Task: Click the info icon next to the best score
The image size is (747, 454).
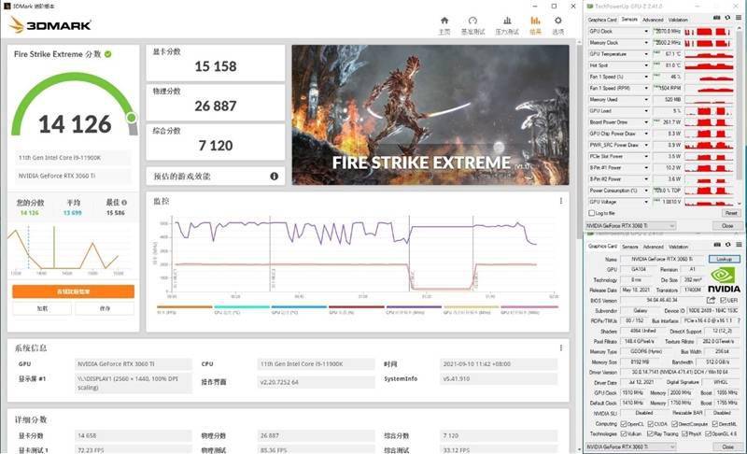Action: point(124,203)
